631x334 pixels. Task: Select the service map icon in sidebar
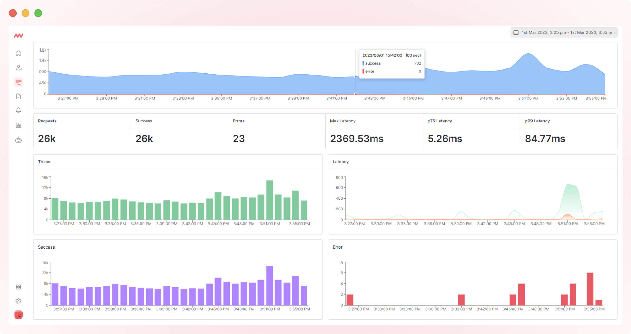tap(18, 68)
